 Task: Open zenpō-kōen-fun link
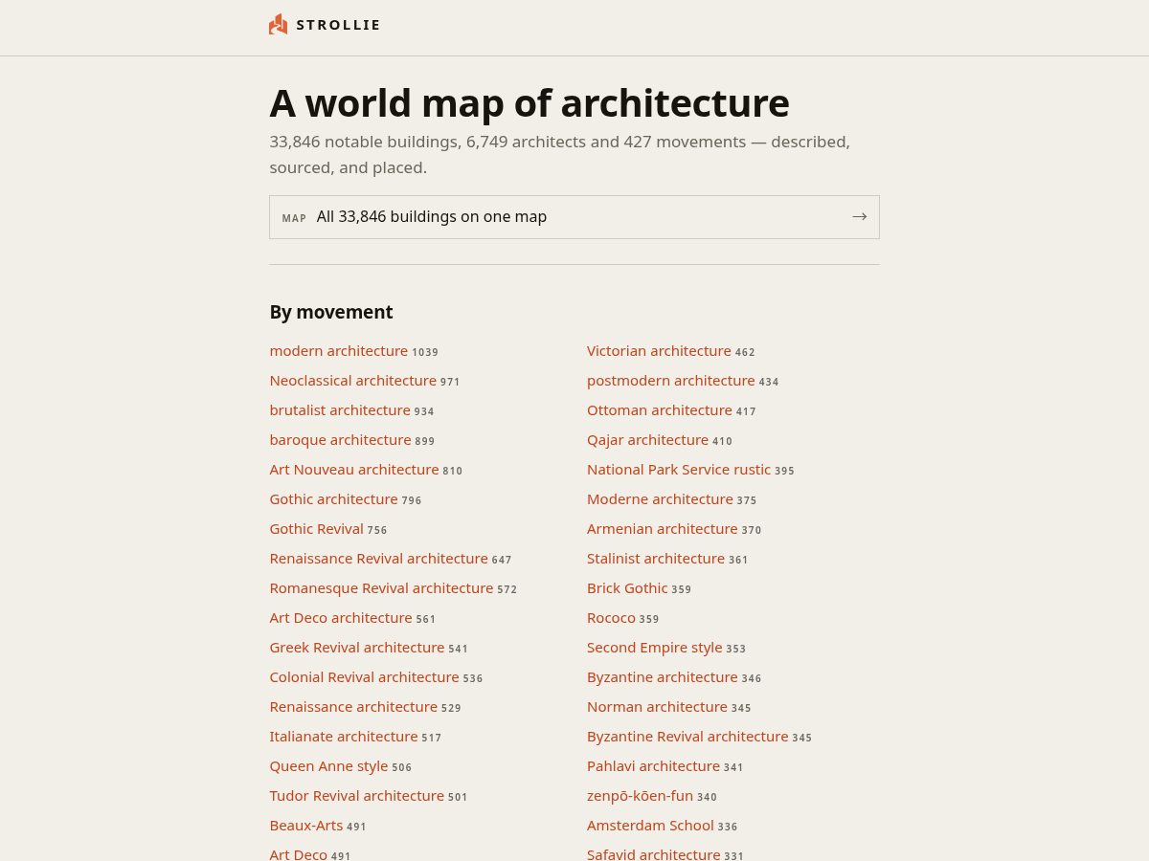(x=640, y=796)
